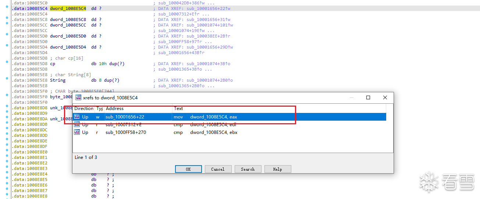Select the mov dword_1008E5C4, eax xref row

point(213,117)
